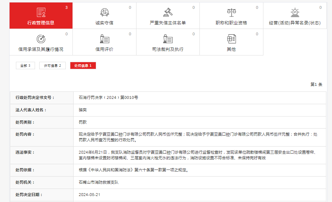Switch to the 诚实守信 tab label
This screenshot has width=332, height=202.
click(104, 23)
